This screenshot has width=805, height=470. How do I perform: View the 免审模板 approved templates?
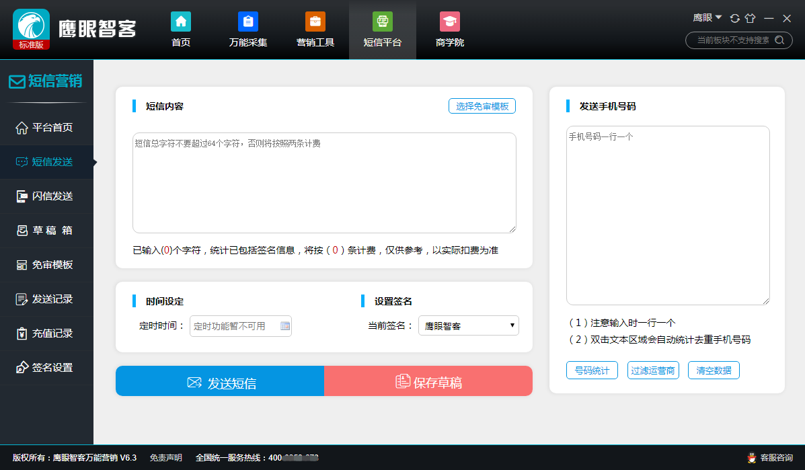coord(46,264)
